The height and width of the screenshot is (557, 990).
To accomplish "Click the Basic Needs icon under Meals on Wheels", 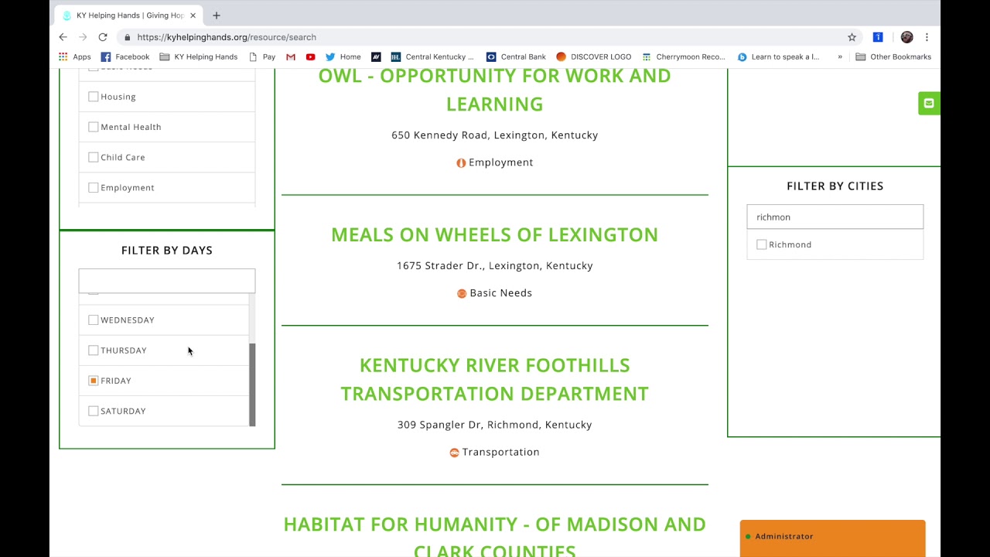I will 462,293.
